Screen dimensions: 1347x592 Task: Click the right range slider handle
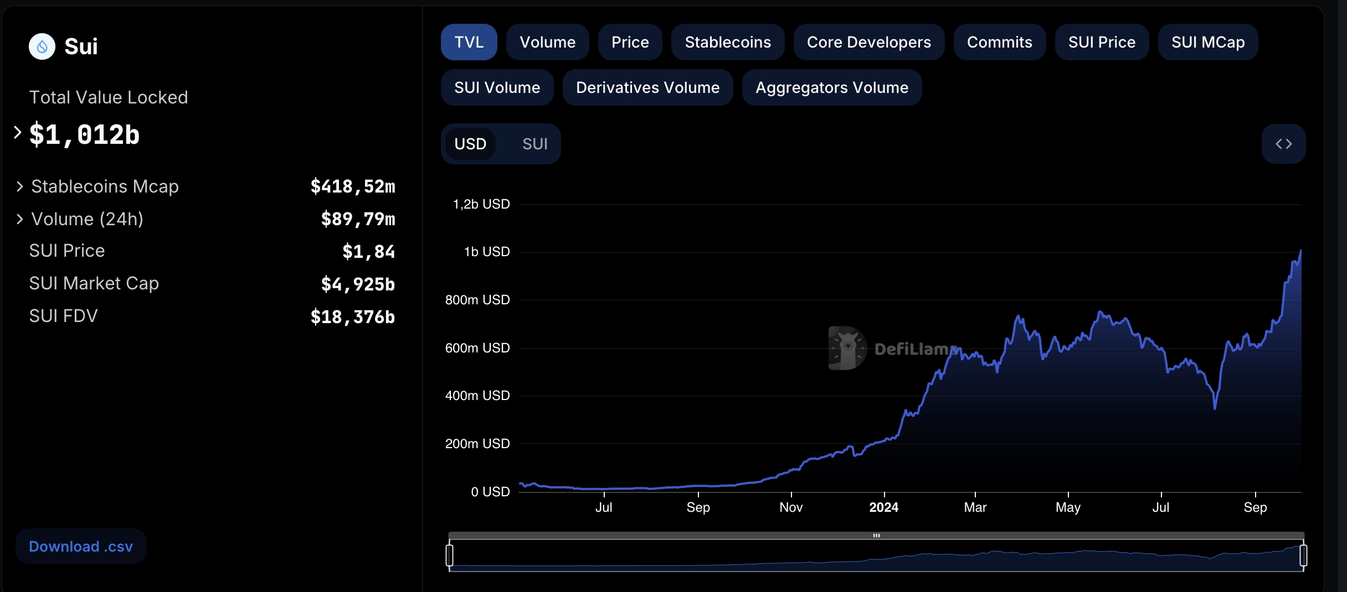point(1303,555)
